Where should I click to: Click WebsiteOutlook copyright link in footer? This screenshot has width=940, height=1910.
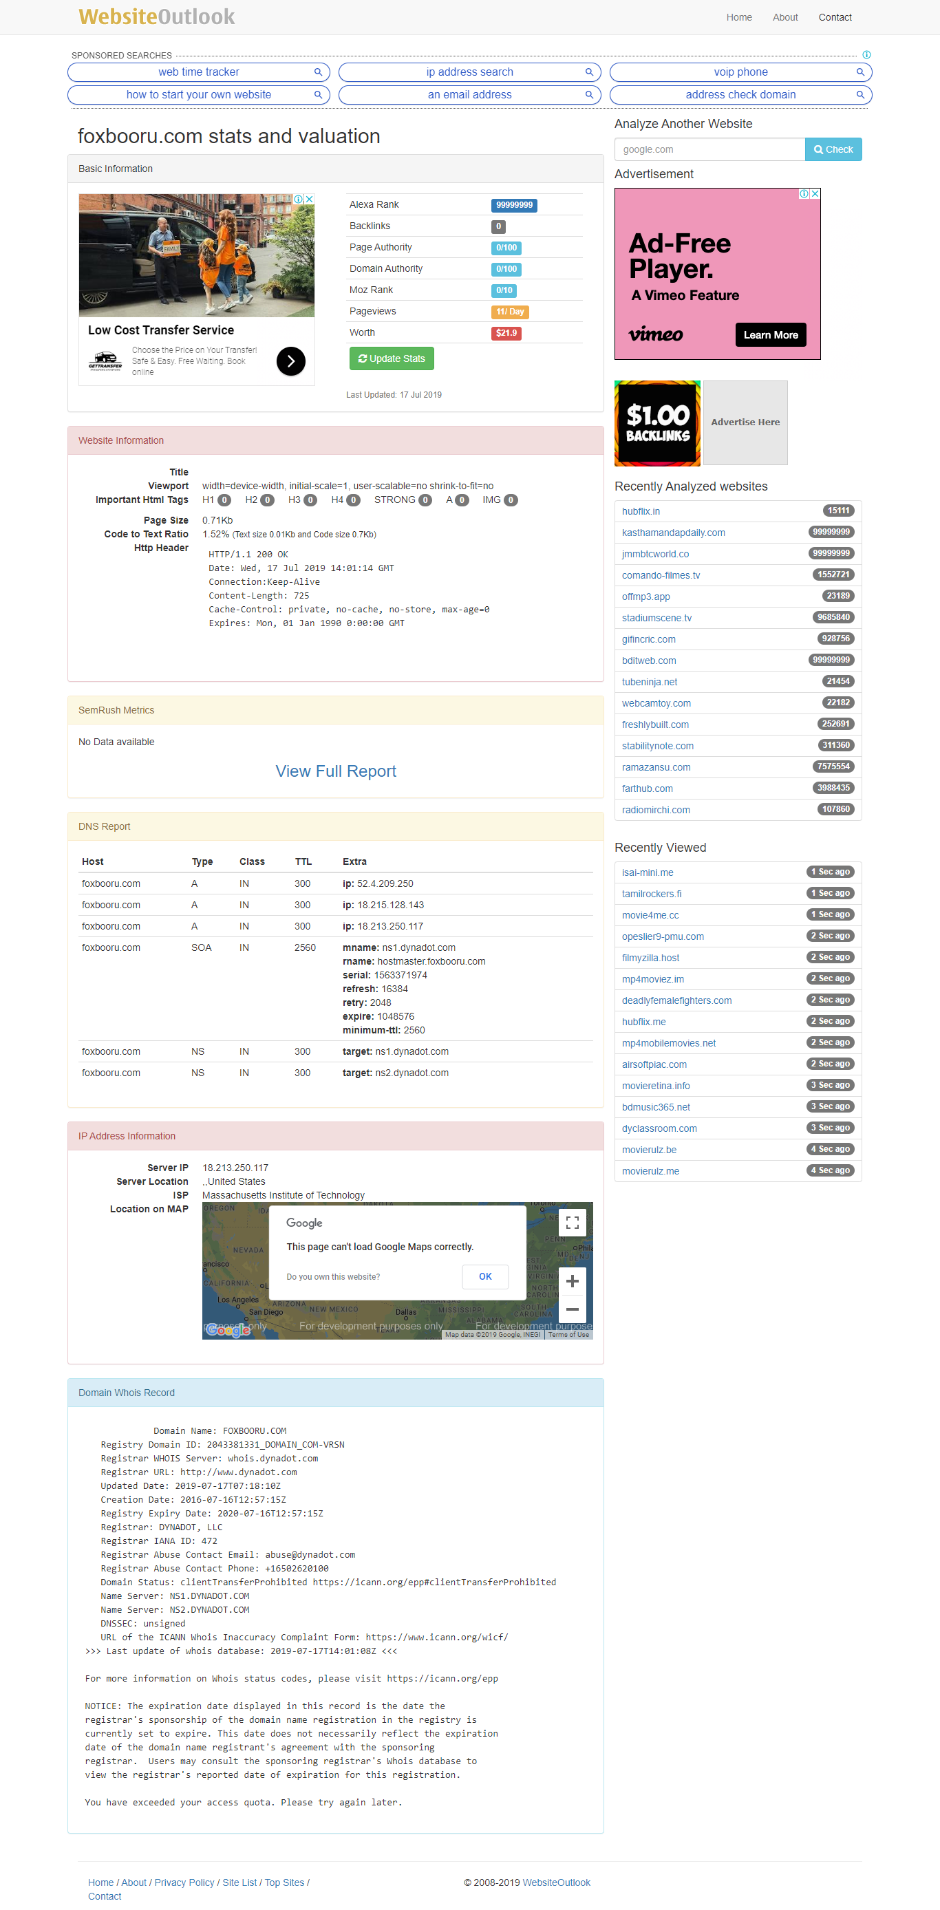point(556,1882)
